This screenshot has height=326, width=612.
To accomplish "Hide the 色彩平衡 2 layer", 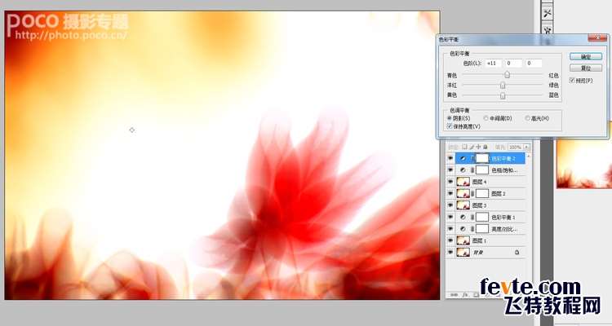I will [450, 158].
